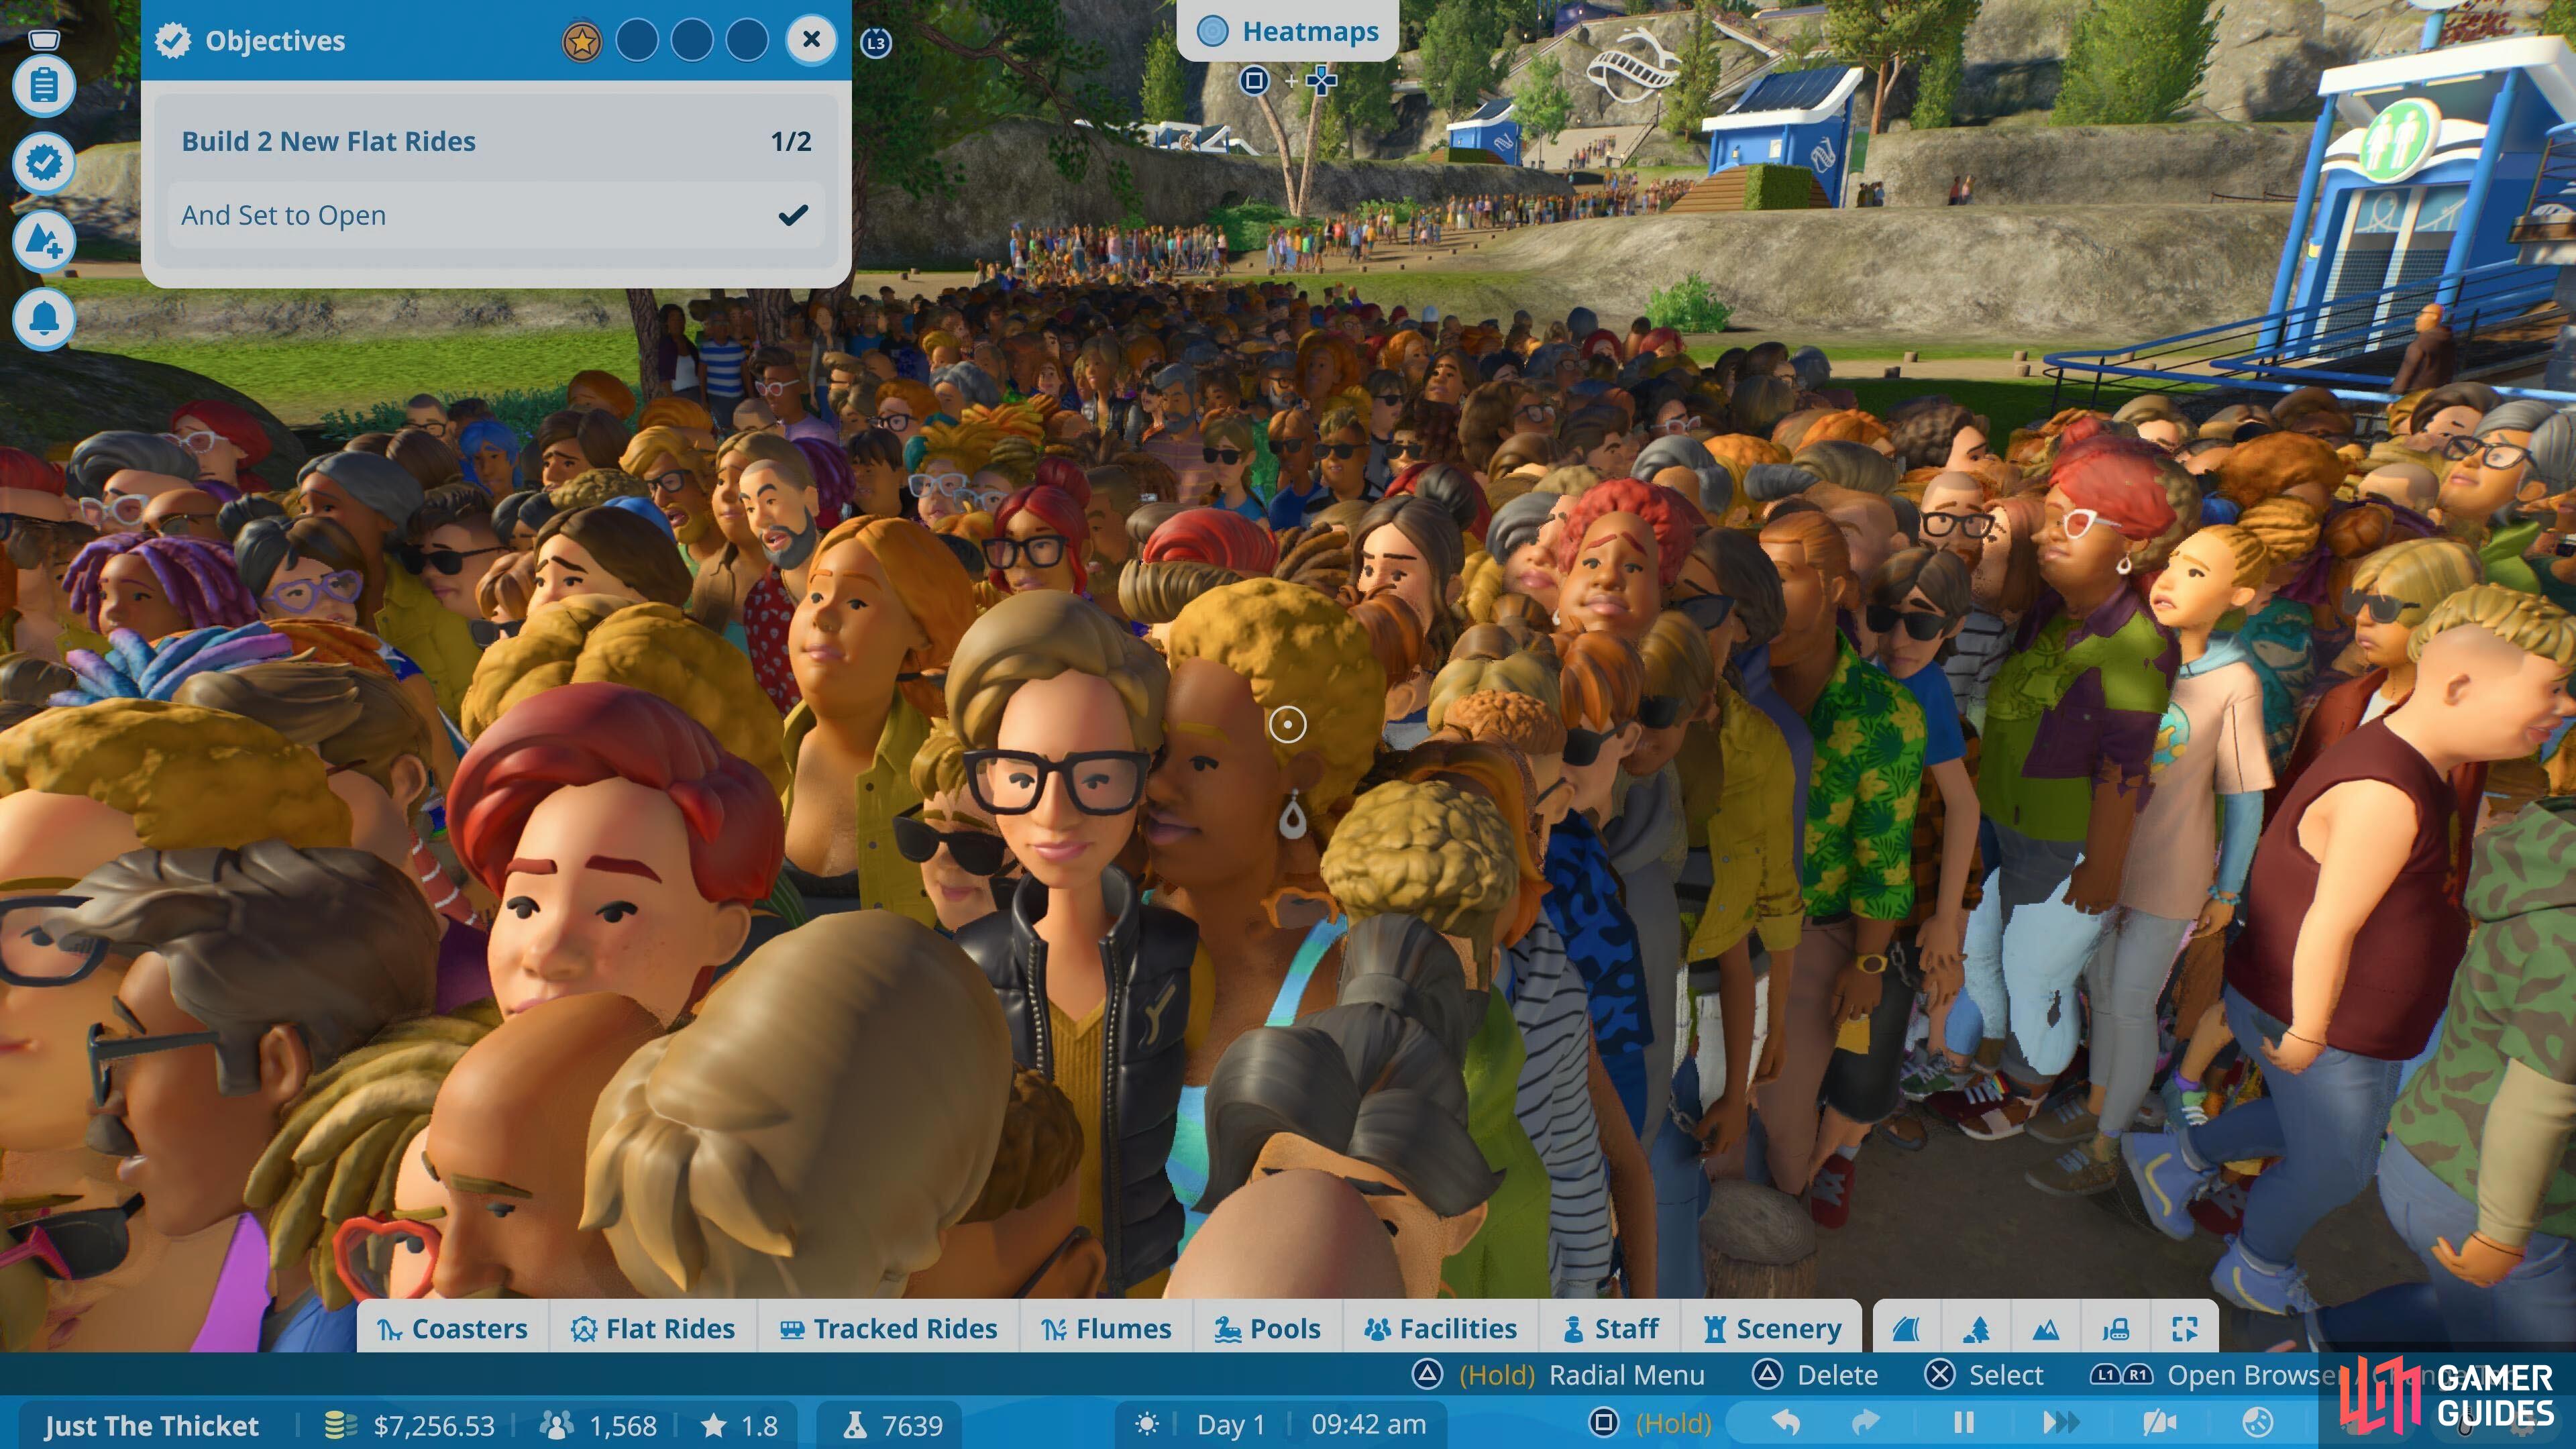Open the Pools tab
Viewport: 2576px width, 1449px height.
coord(1267,1328)
